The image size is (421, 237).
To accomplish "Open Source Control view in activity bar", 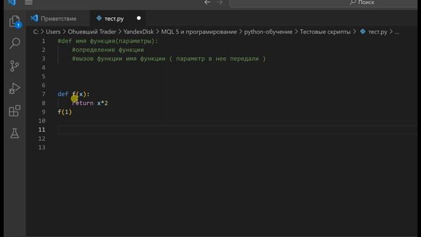I will [14, 66].
